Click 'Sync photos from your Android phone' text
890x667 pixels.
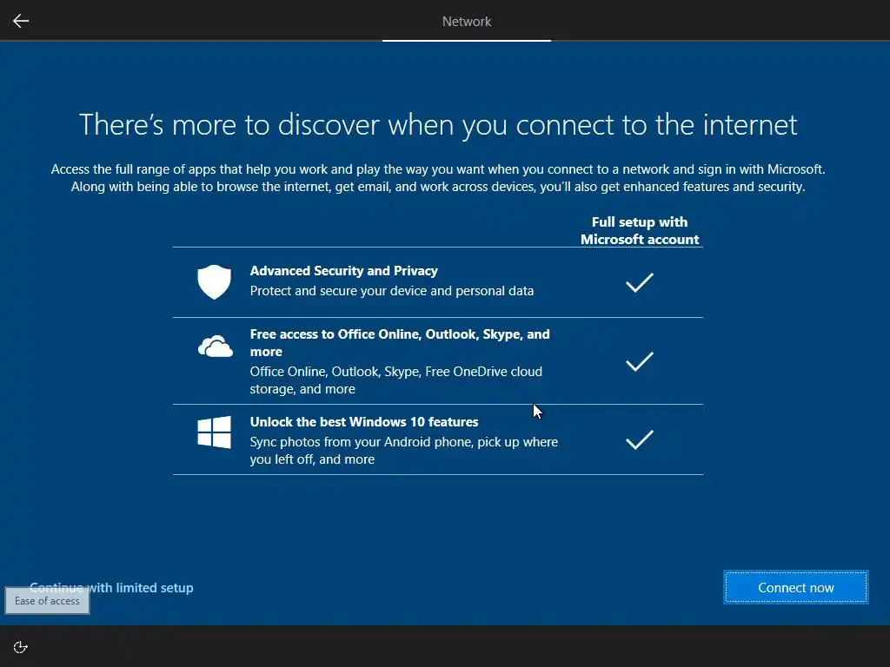[403, 451]
